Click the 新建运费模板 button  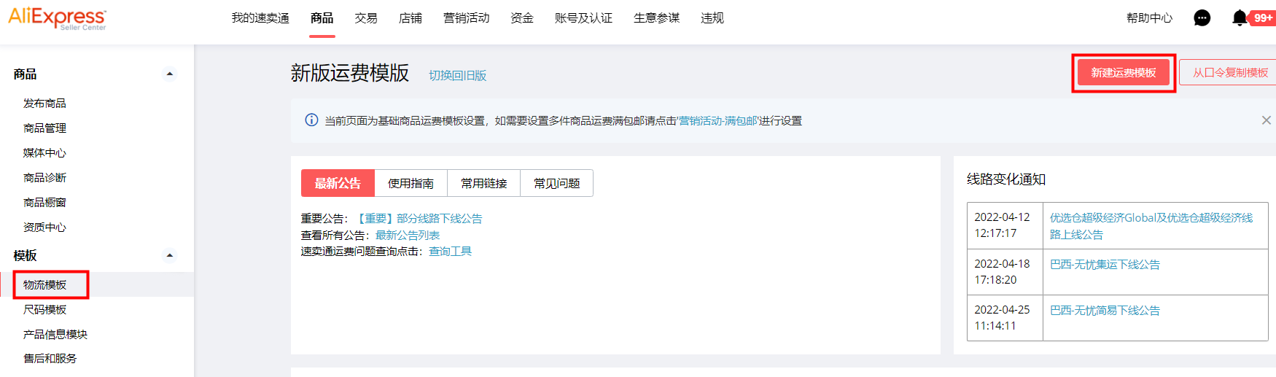(x=1123, y=73)
